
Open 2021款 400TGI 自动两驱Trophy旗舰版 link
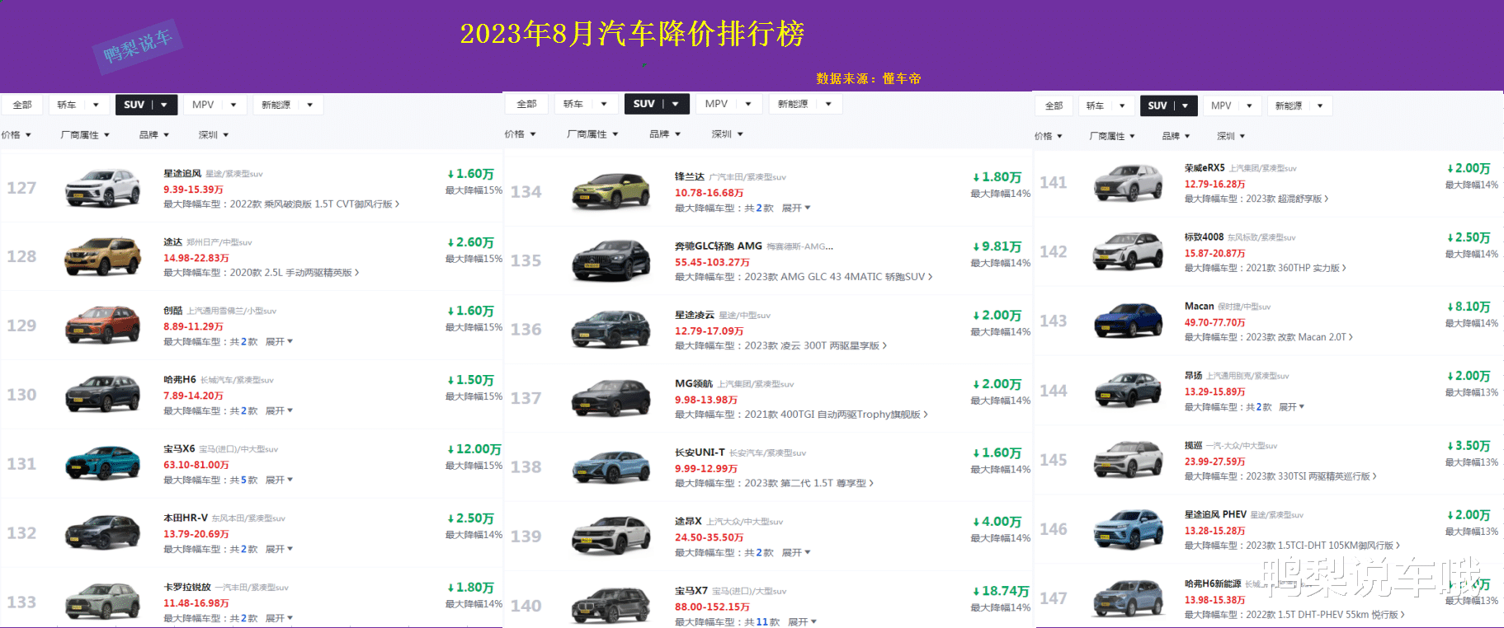836,415
